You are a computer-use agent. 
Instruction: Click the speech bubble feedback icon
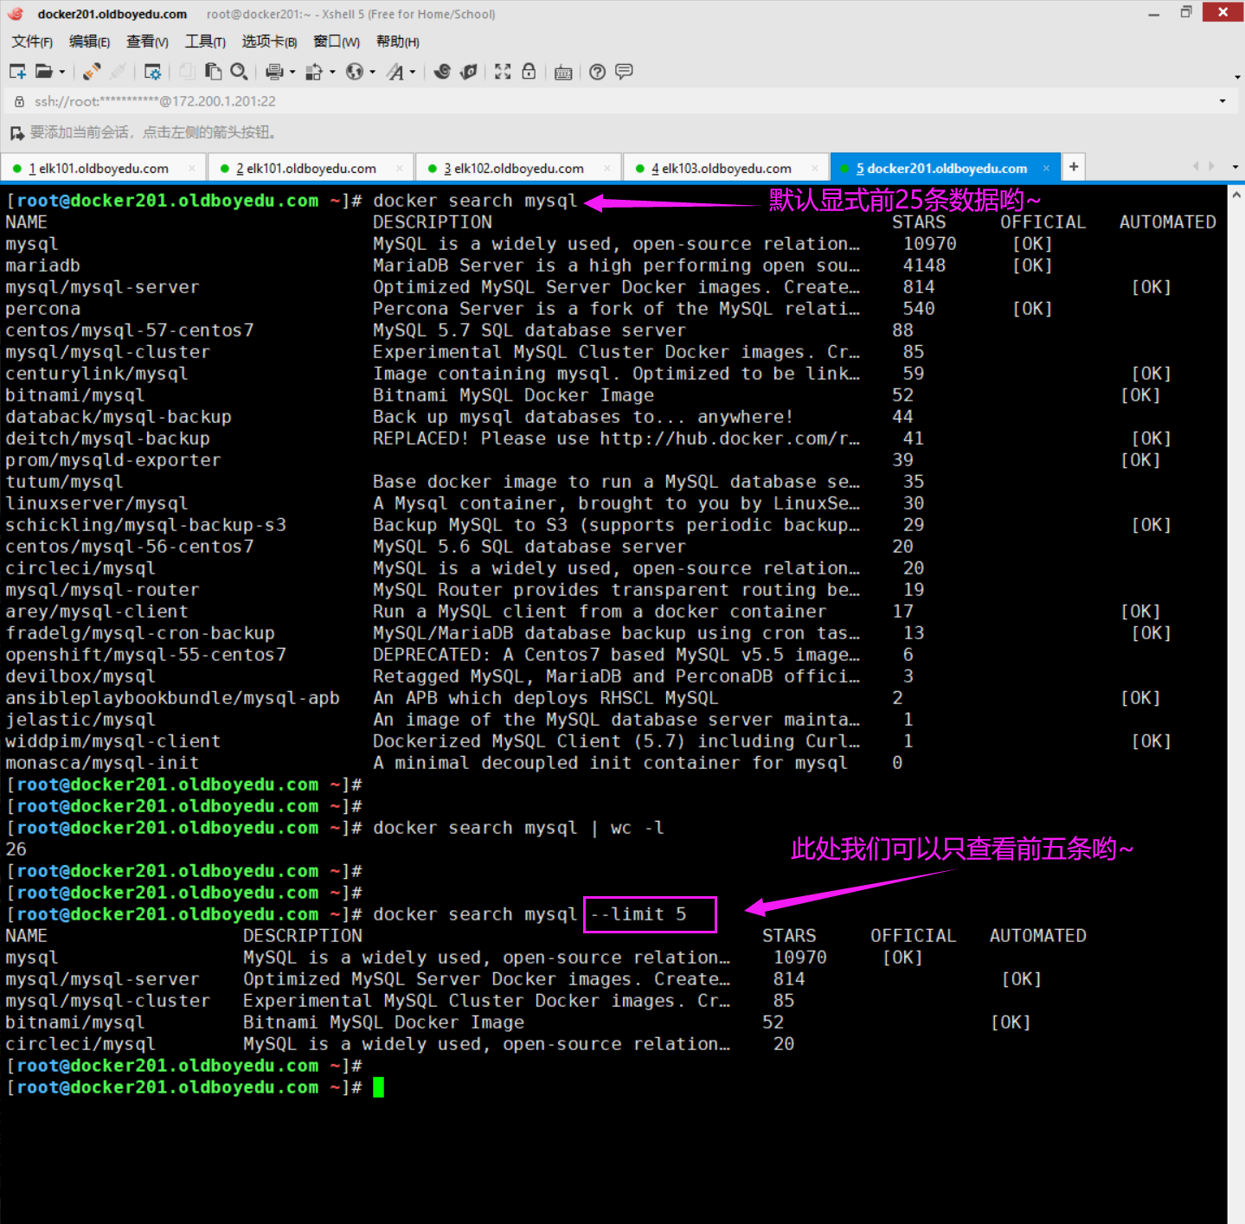[624, 72]
